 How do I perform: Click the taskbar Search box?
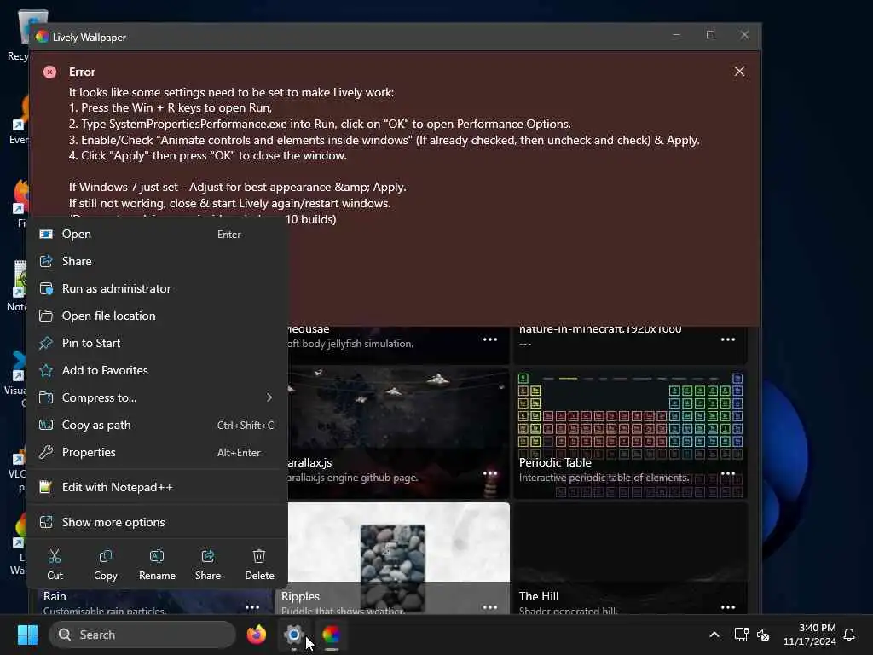[142, 635]
